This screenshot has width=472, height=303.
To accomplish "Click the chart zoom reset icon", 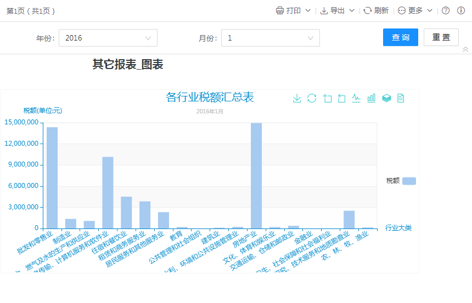I will (x=342, y=98).
